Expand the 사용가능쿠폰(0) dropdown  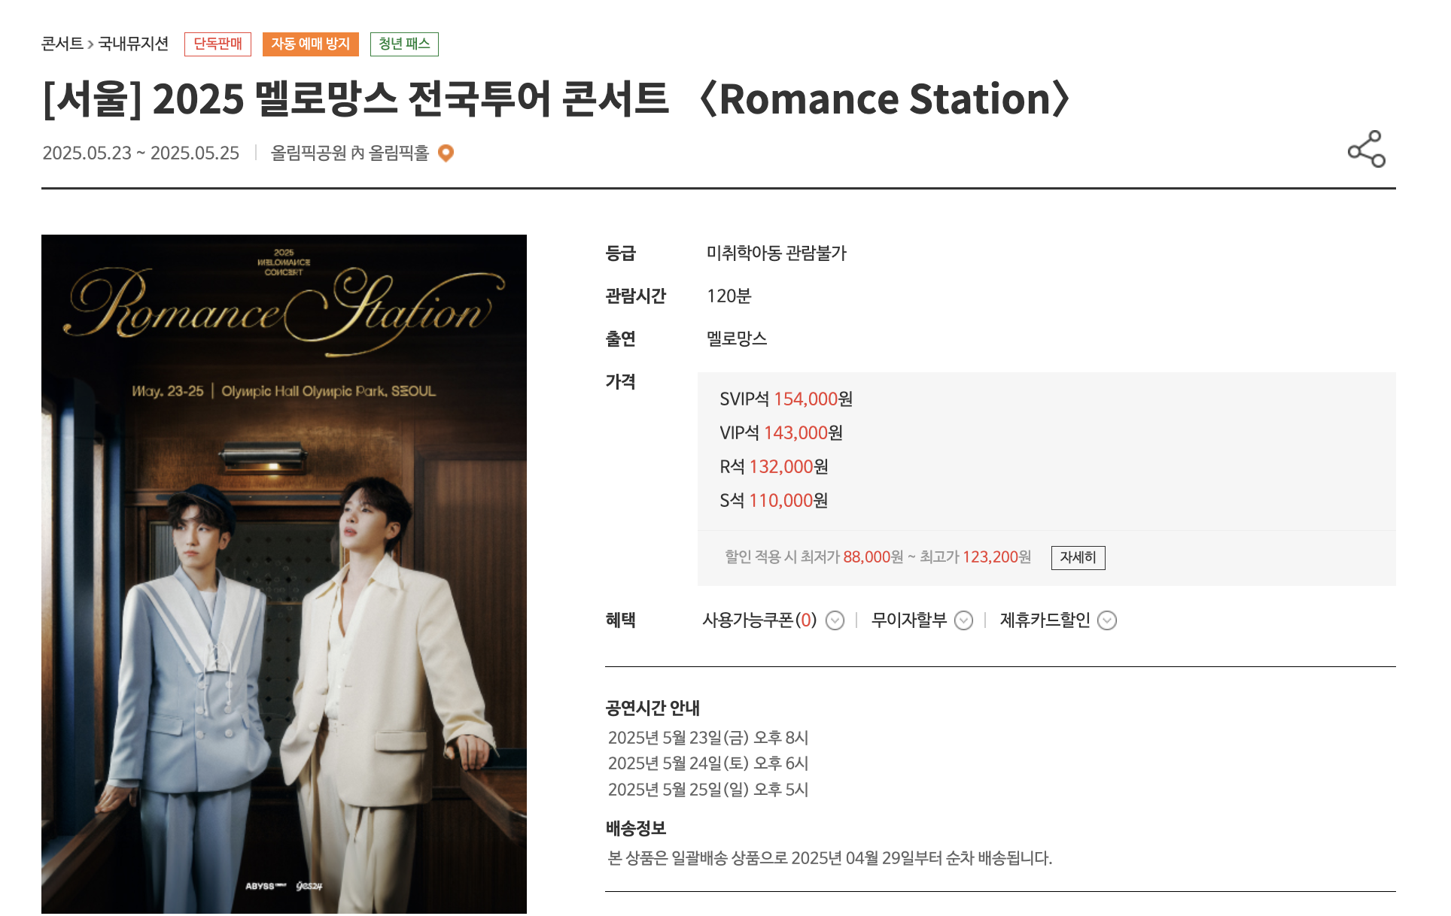click(x=834, y=620)
